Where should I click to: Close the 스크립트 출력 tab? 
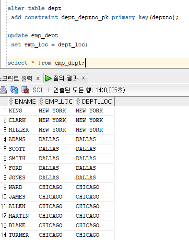click(38, 78)
